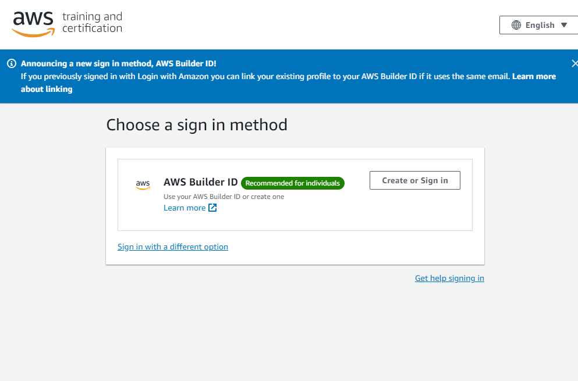The image size is (578, 381).
Task: Follow the 'Learn more' link under Builder ID
Action: coord(185,208)
